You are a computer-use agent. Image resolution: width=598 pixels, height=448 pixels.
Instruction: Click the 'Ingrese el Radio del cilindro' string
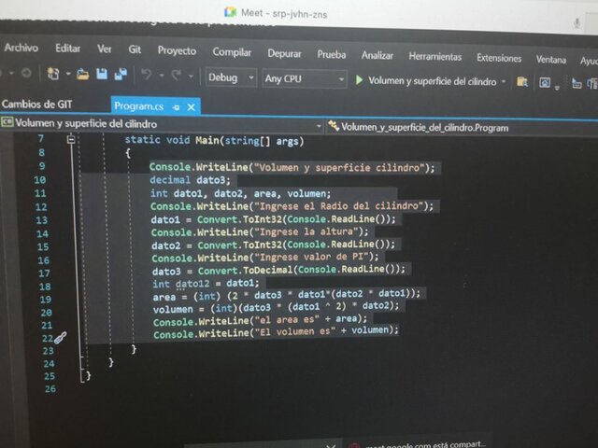click(x=339, y=206)
